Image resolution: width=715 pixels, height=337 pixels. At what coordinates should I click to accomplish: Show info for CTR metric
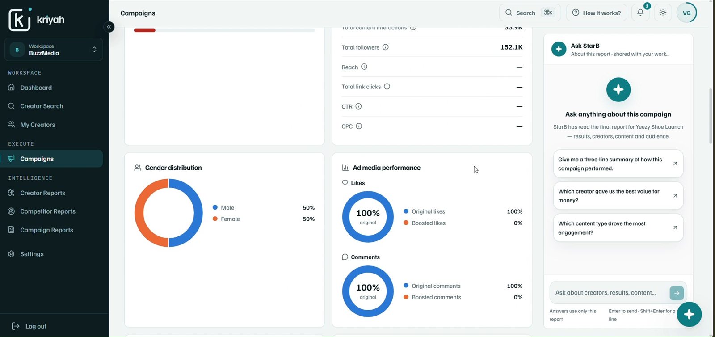click(358, 106)
